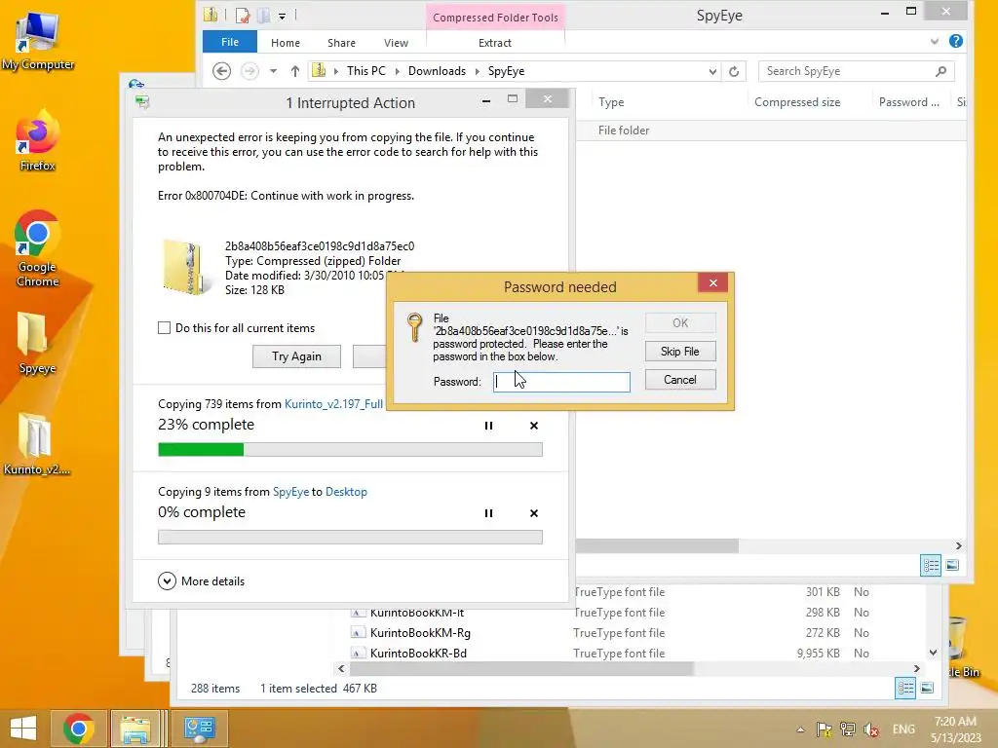The image size is (998, 748).
Task: Cancel the SpyEye to Desktop copy
Action: point(534,513)
